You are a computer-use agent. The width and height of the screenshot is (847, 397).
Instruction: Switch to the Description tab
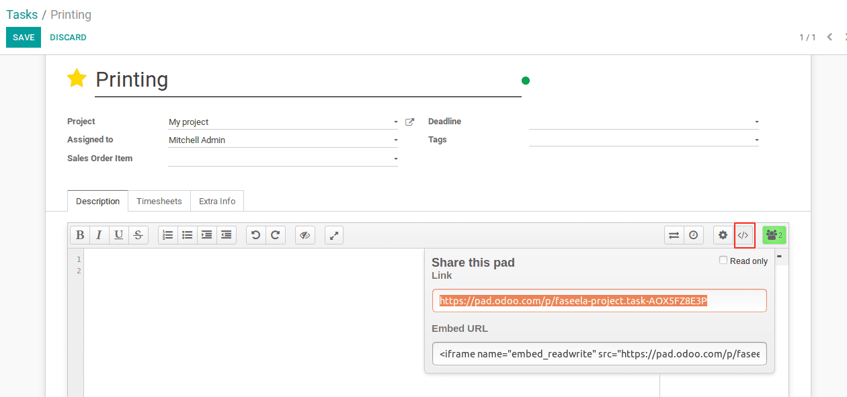(x=97, y=201)
